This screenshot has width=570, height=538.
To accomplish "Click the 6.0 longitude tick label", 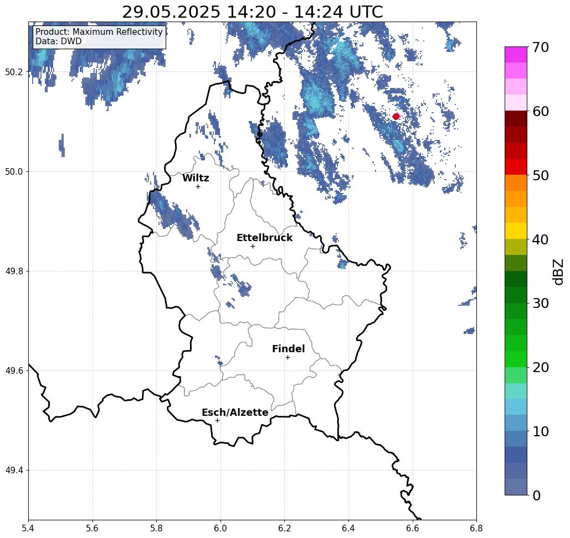I will [220, 528].
